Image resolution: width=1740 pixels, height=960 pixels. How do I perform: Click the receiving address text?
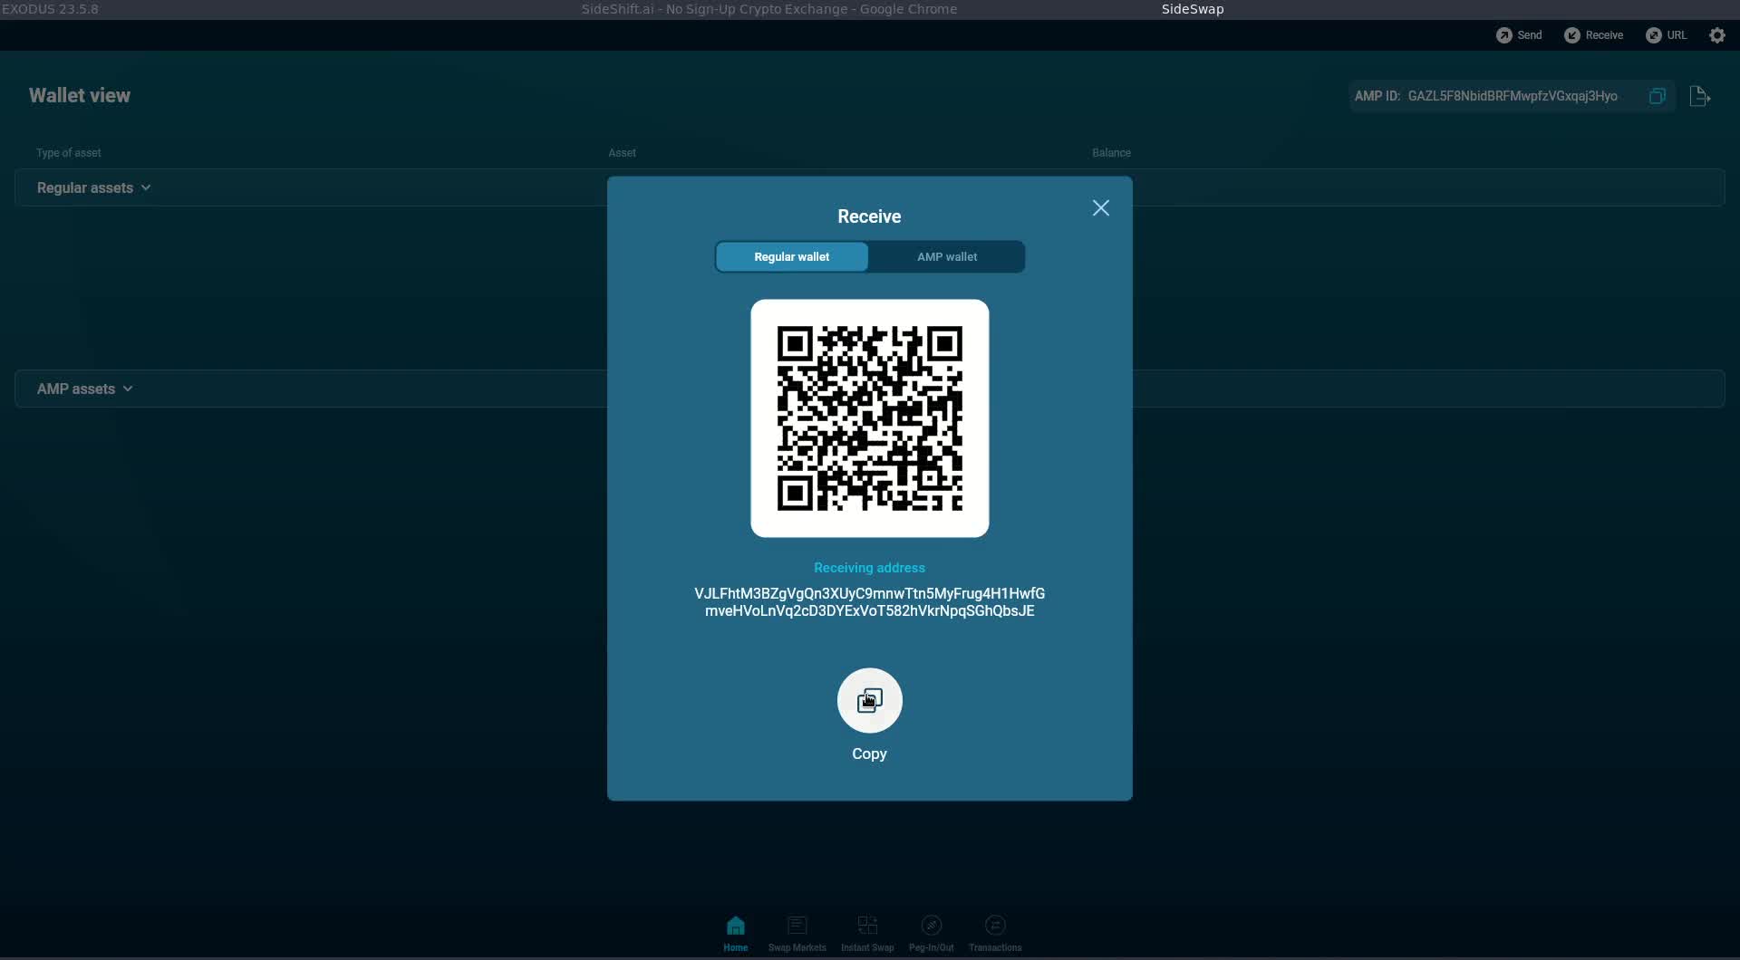(869, 602)
